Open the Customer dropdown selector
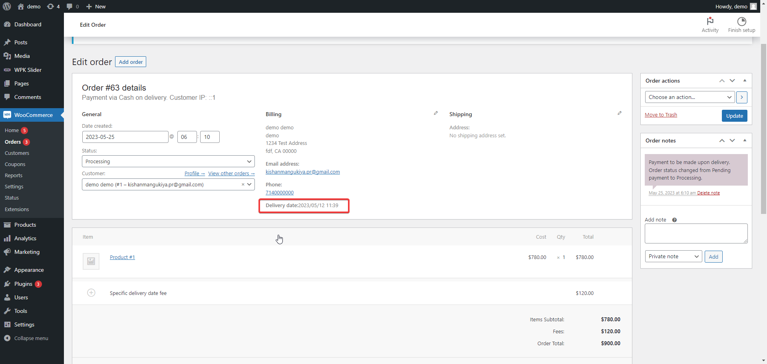Screen dimensions: 767x364 tap(168, 184)
